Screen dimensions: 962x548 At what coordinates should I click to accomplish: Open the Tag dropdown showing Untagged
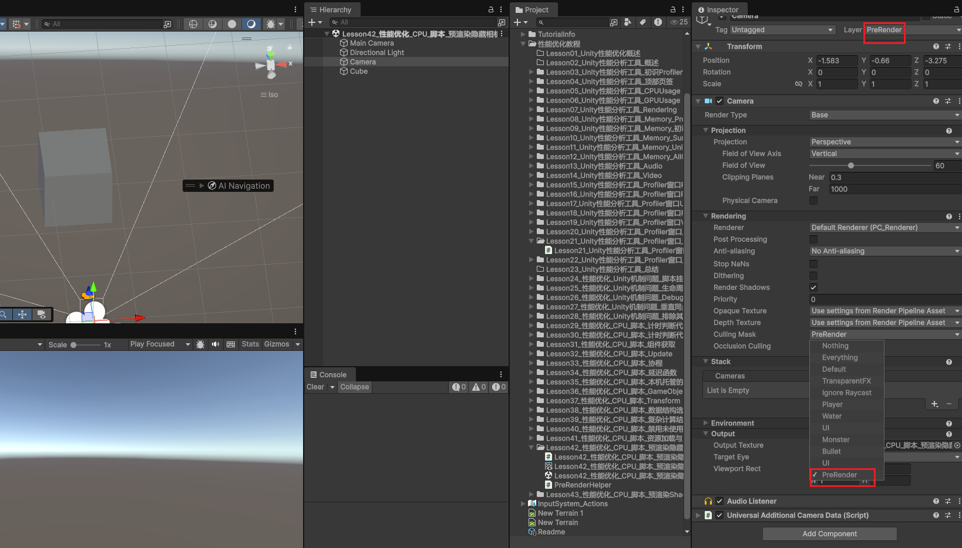pyautogui.click(x=782, y=30)
